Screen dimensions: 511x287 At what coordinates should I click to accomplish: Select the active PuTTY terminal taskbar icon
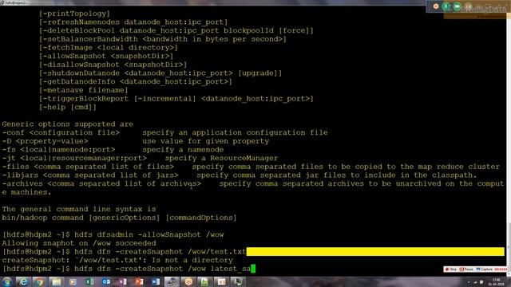(x=172, y=281)
